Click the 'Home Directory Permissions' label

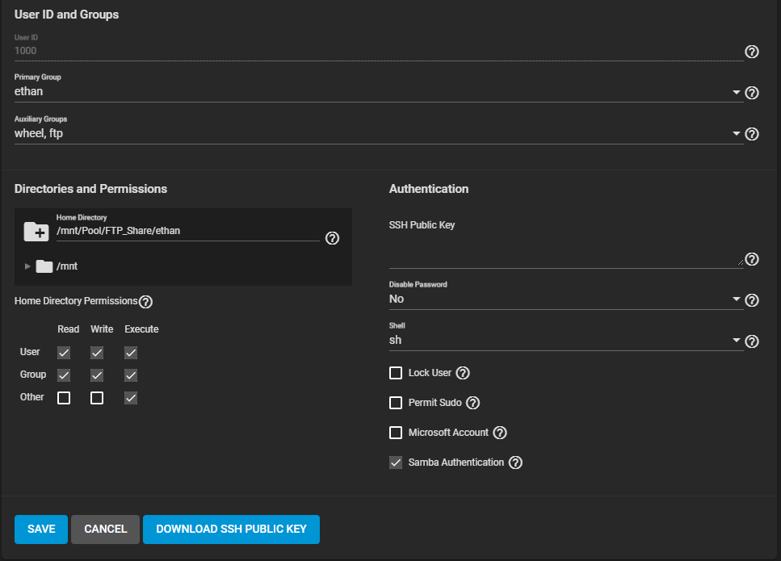[x=76, y=301]
